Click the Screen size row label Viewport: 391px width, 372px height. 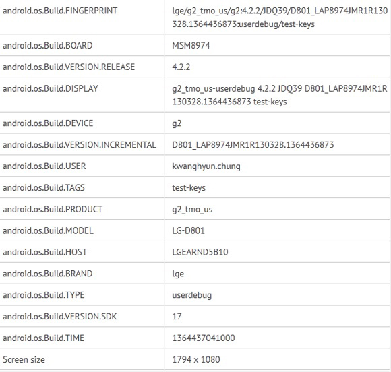click(24, 359)
